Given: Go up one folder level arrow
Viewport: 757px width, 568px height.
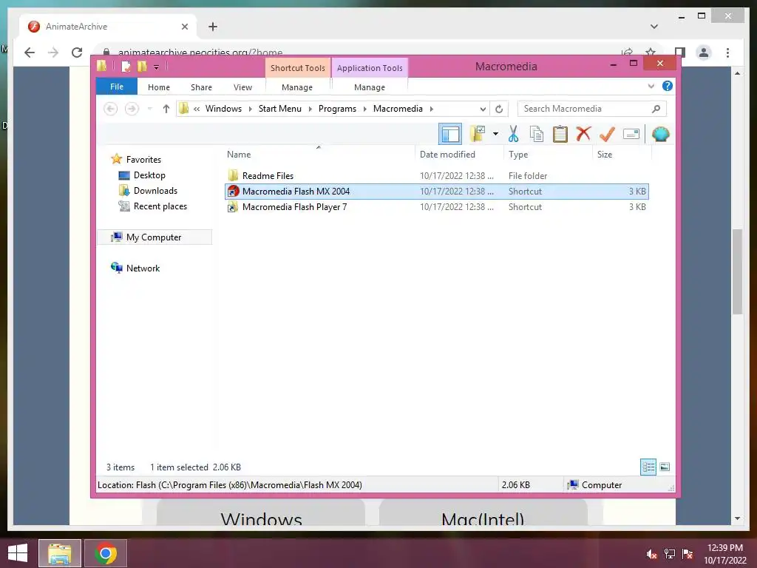Looking at the screenshot, I should coord(166,109).
